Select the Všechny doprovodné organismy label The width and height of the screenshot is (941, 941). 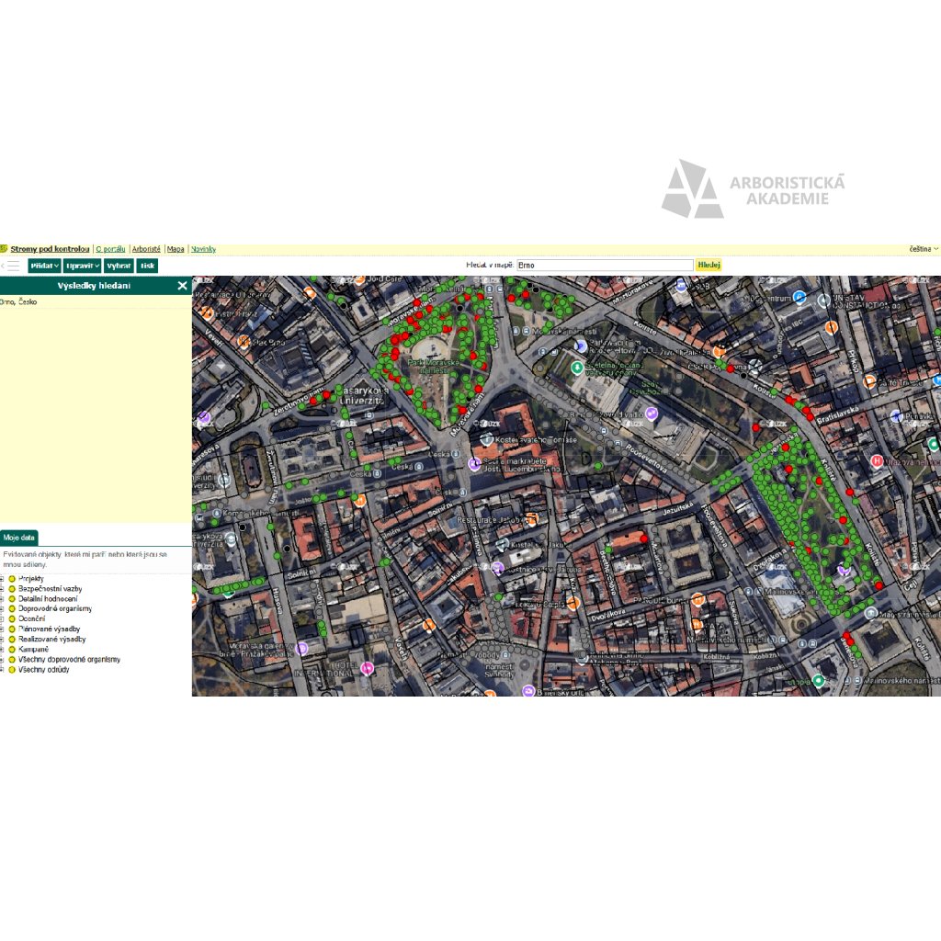click(70, 660)
